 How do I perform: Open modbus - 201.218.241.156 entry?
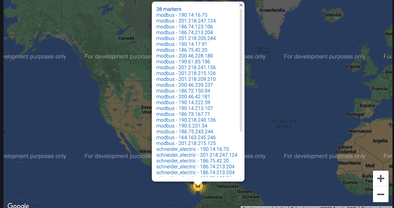186,68
